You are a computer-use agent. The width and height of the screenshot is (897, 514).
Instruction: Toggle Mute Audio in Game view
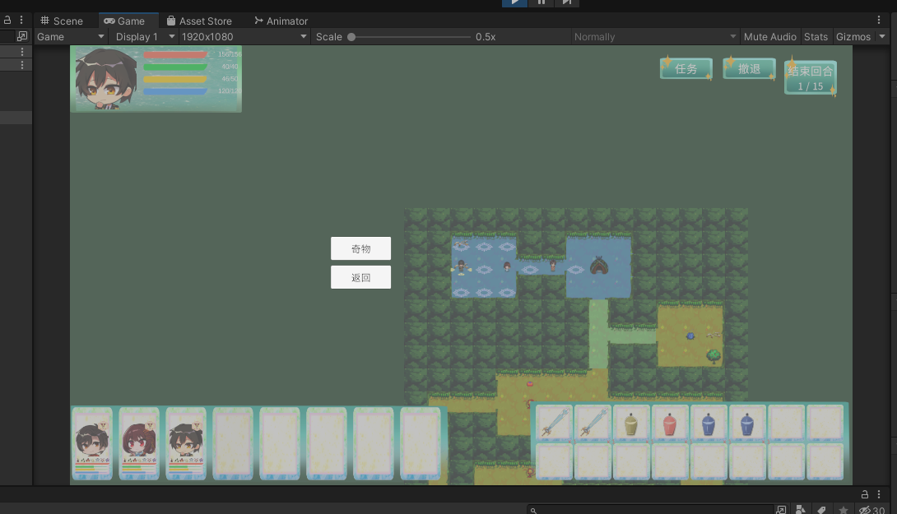(x=769, y=37)
